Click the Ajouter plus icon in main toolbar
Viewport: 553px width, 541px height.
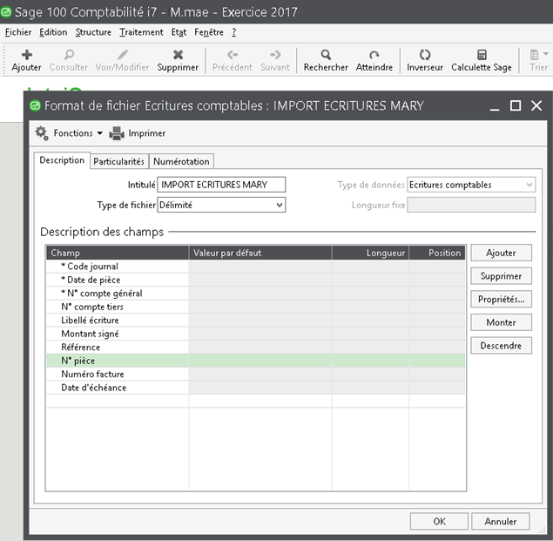pos(27,55)
